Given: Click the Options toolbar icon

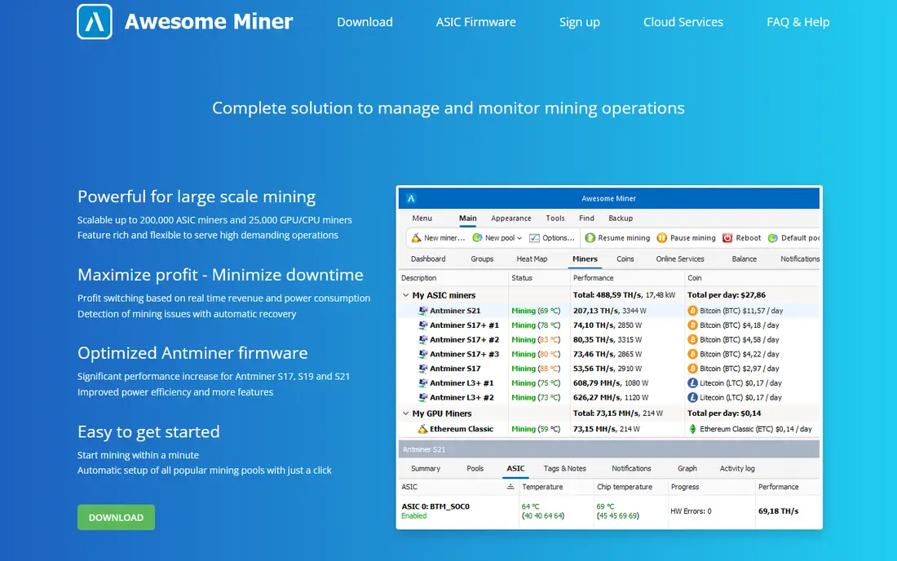Looking at the screenshot, I should point(534,238).
